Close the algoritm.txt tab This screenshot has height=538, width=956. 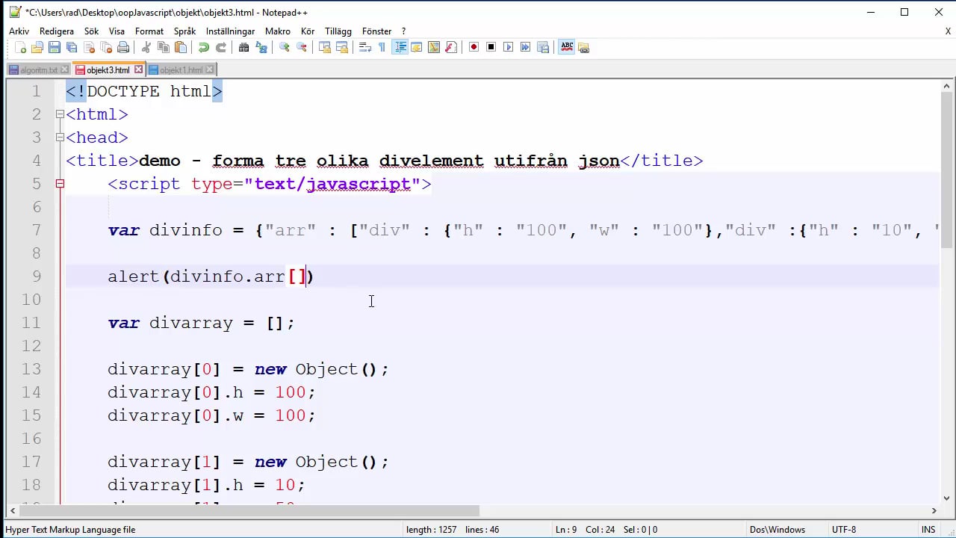pos(64,69)
